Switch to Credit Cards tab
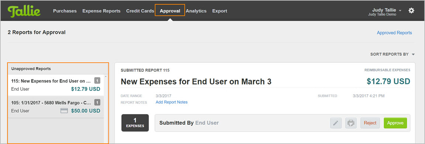 pos(140,11)
